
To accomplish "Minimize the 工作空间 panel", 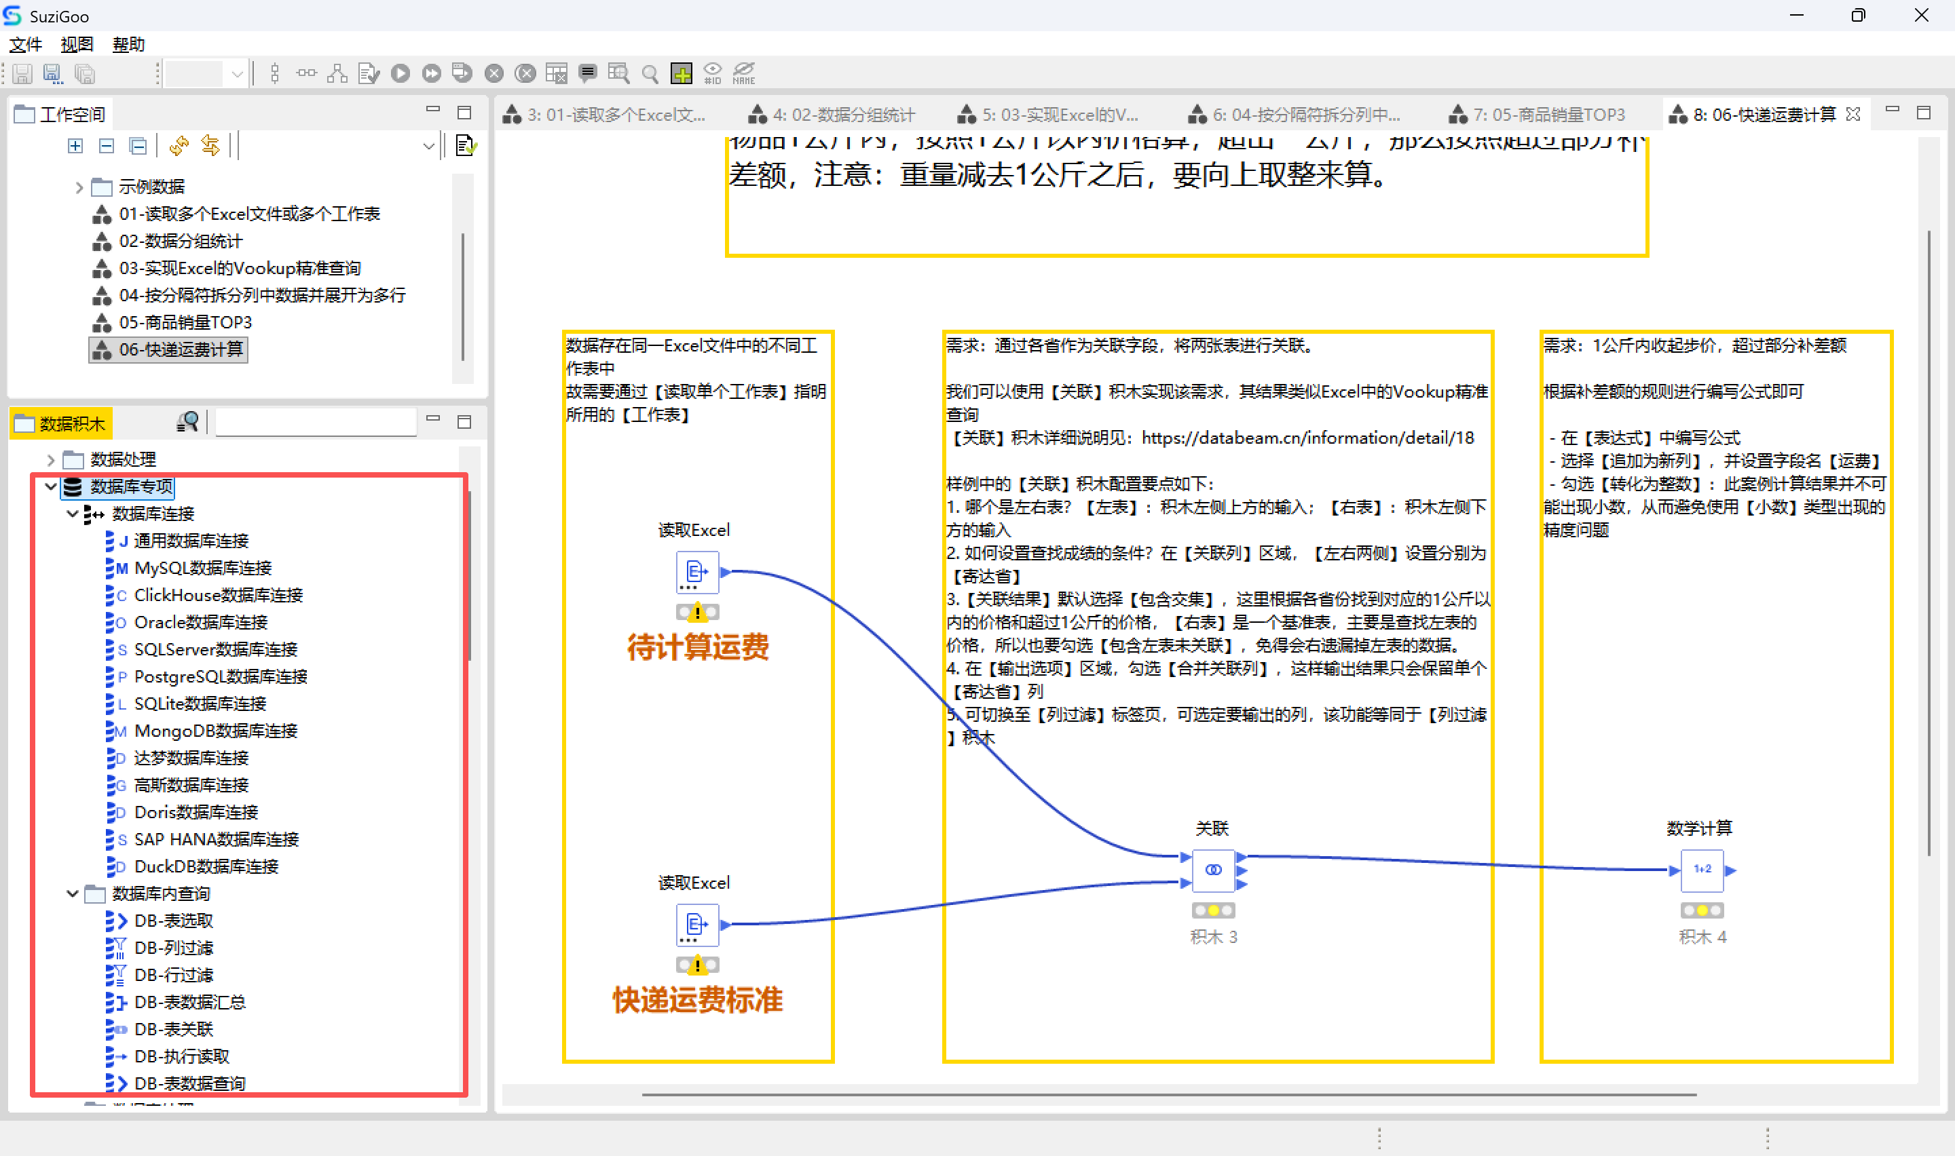I will coord(433,111).
